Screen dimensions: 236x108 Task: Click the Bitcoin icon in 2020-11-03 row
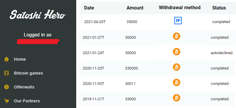[176, 83]
